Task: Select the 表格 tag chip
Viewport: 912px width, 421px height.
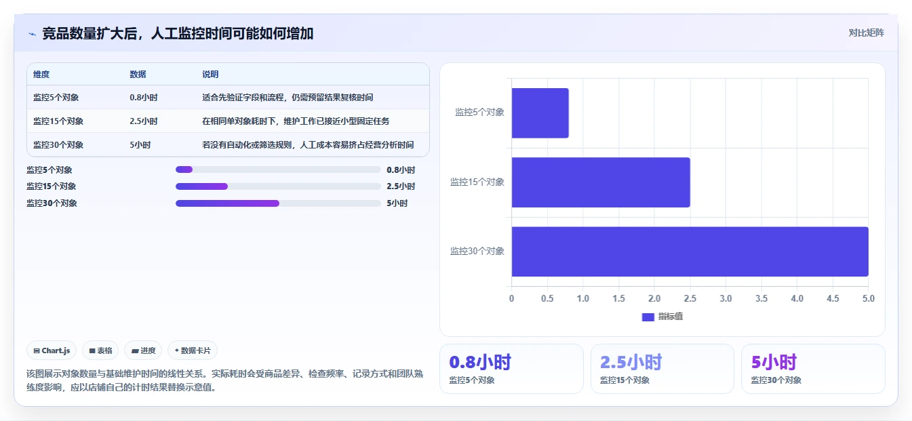Action: (x=100, y=350)
